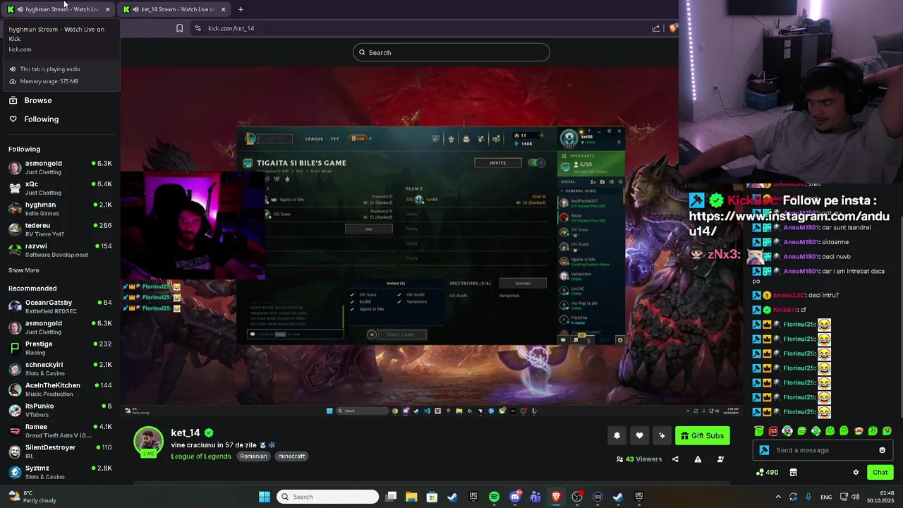
Task: Click the 490 channel points icon
Action: point(767,473)
